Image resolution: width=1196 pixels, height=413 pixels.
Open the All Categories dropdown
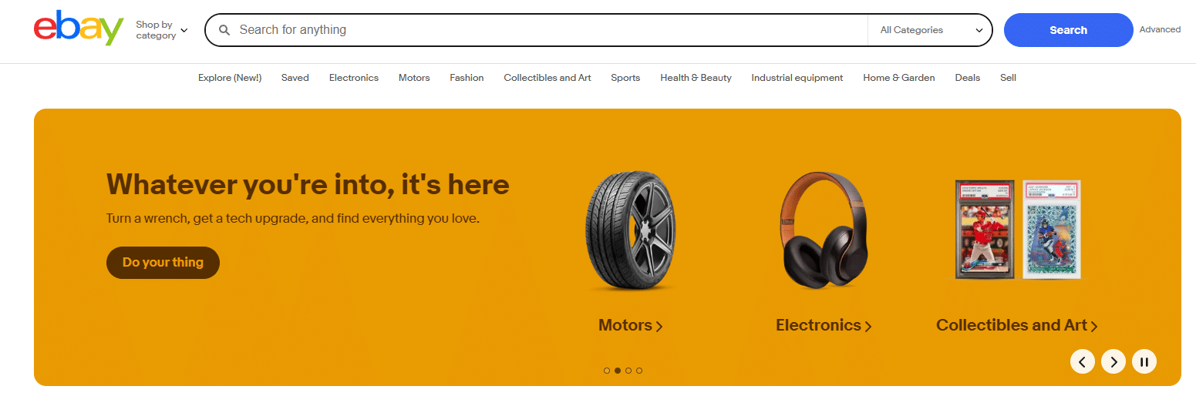[932, 30]
